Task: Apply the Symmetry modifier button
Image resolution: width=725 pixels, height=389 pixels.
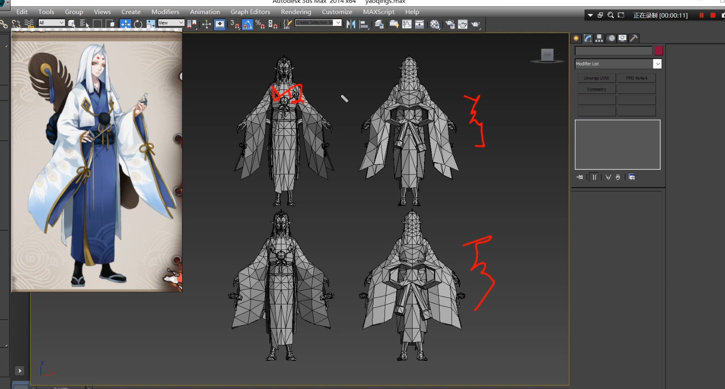Action: 597,90
